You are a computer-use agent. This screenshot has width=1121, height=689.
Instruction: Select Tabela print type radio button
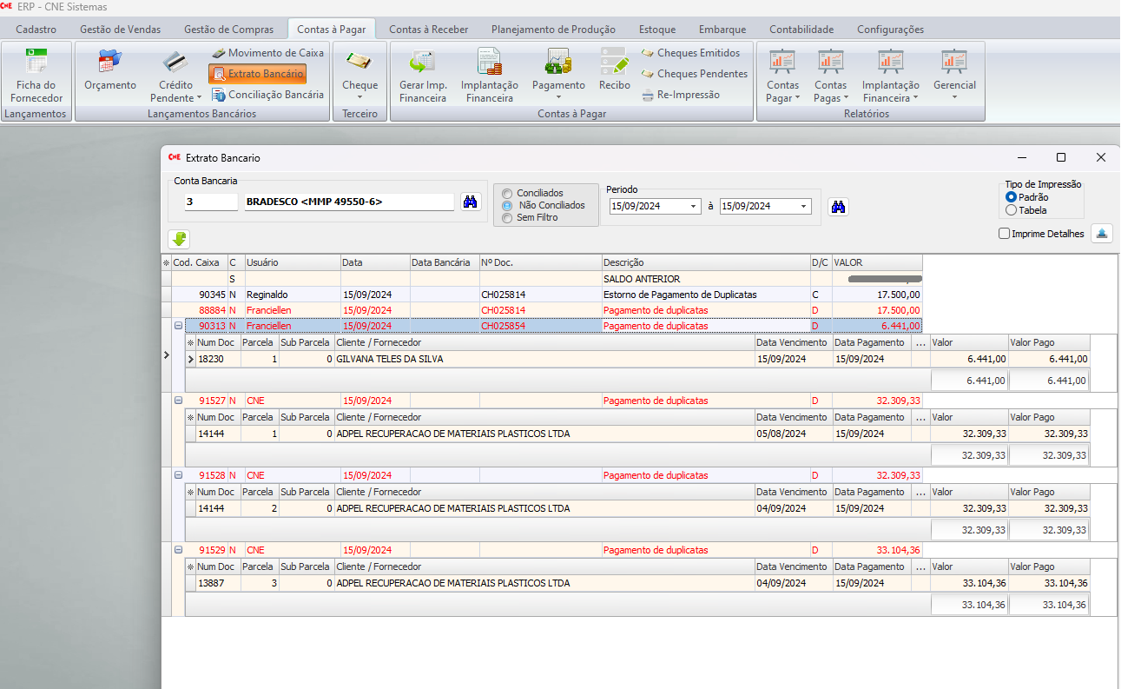[x=1011, y=210]
